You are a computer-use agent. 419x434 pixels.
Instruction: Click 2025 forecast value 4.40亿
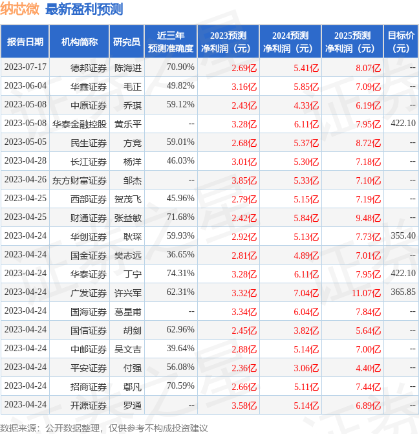click(x=369, y=368)
